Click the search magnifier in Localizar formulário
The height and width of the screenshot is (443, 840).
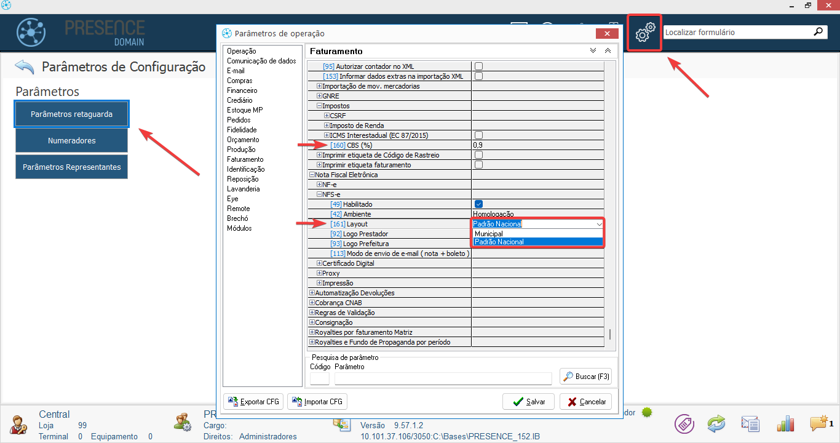(x=818, y=32)
